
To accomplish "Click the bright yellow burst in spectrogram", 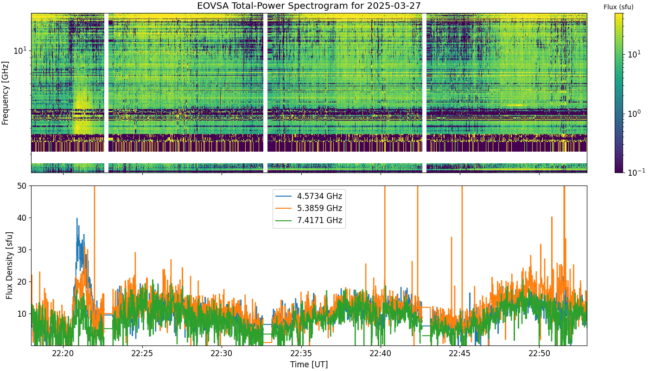I will [82, 111].
